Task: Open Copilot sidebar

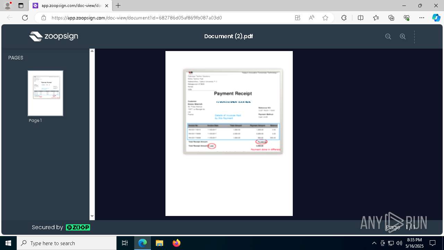Action: (436, 18)
